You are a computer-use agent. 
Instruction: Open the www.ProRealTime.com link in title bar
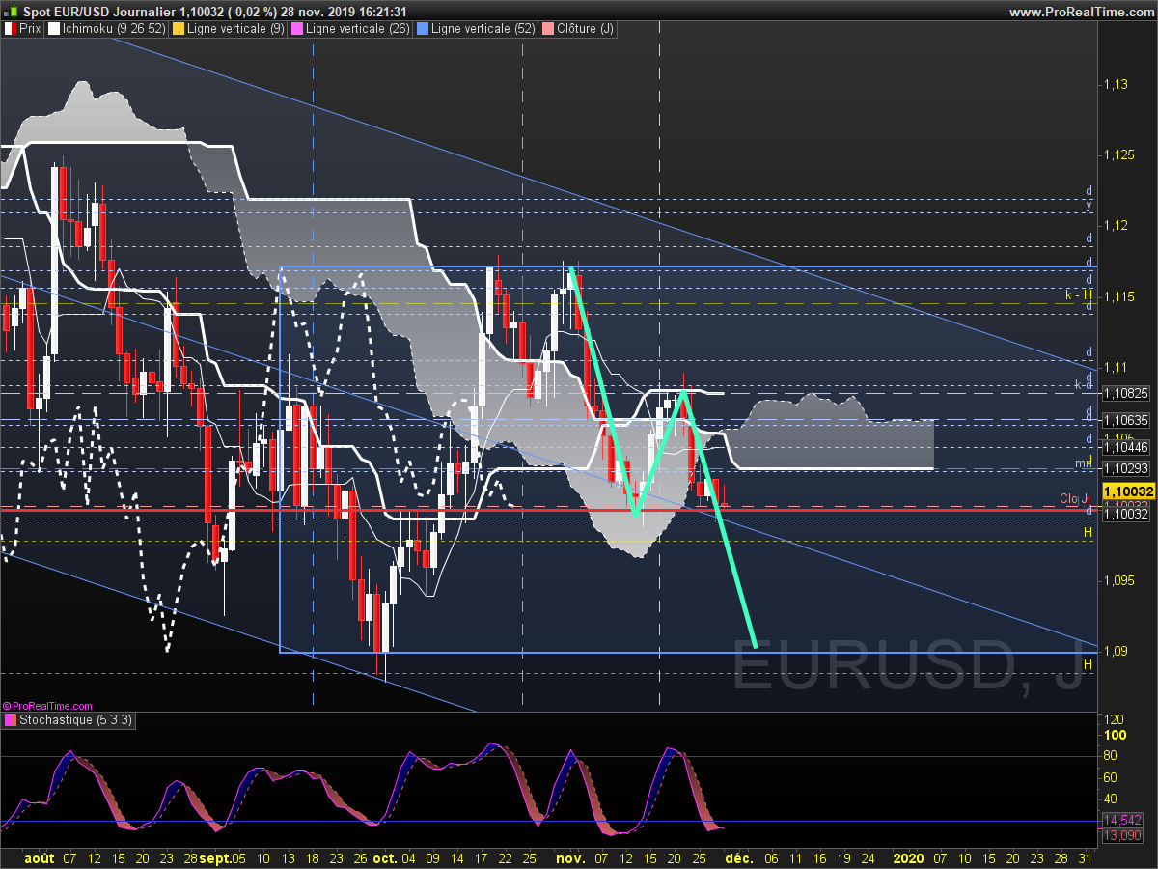pos(1080,12)
